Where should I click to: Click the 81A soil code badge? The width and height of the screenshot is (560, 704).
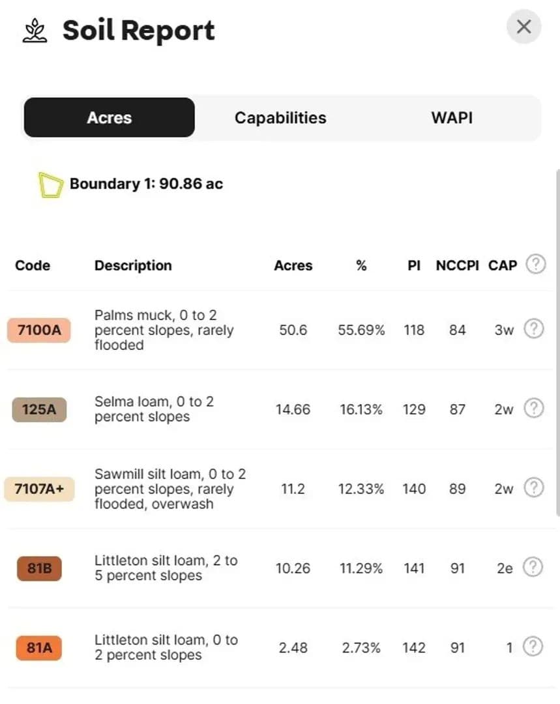[39, 648]
